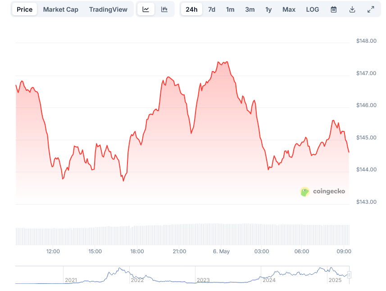Select the Price tab
Image resolution: width=386 pixels, height=291 pixels.
25,9
